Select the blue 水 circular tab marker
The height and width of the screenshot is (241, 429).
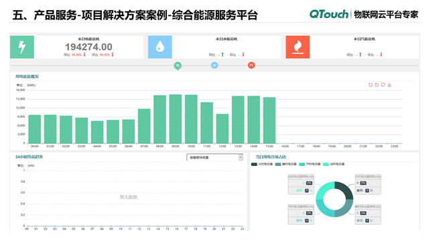(x=214, y=66)
